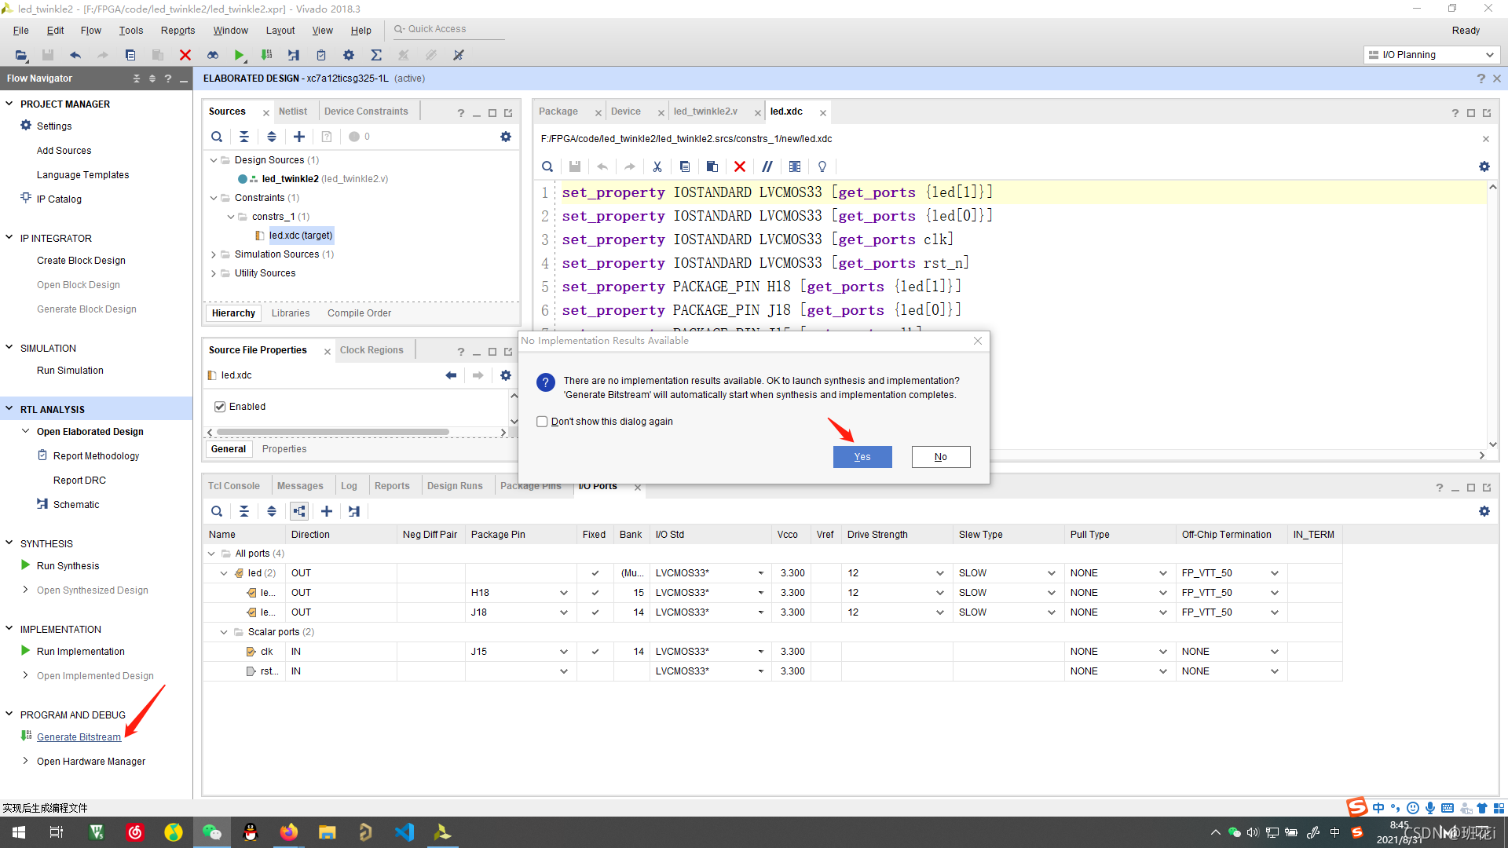This screenshot has width=1508, height=848.
Task: Toggle the Enabled checkbox for led.xdc
Action: 220,407
